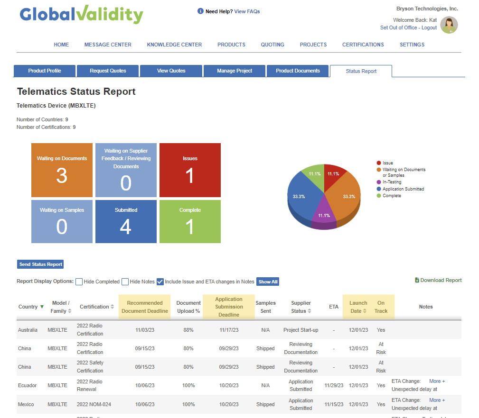Sort by Supplier Status column

tap(310, 311)
